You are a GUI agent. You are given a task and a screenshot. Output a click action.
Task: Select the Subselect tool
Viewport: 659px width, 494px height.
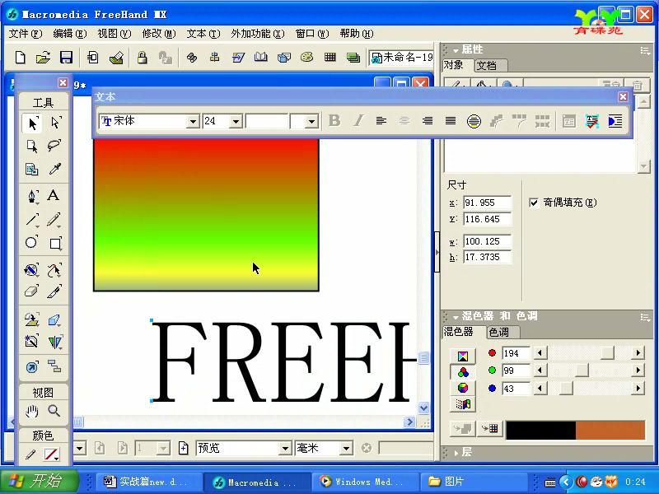point(55,123)
